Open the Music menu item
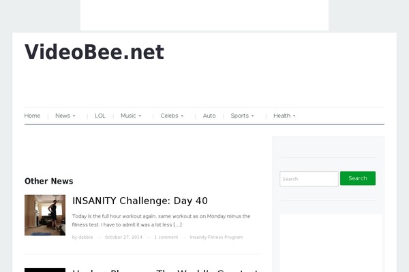Viewport: 409px width, 272px height. click(128, 116)
